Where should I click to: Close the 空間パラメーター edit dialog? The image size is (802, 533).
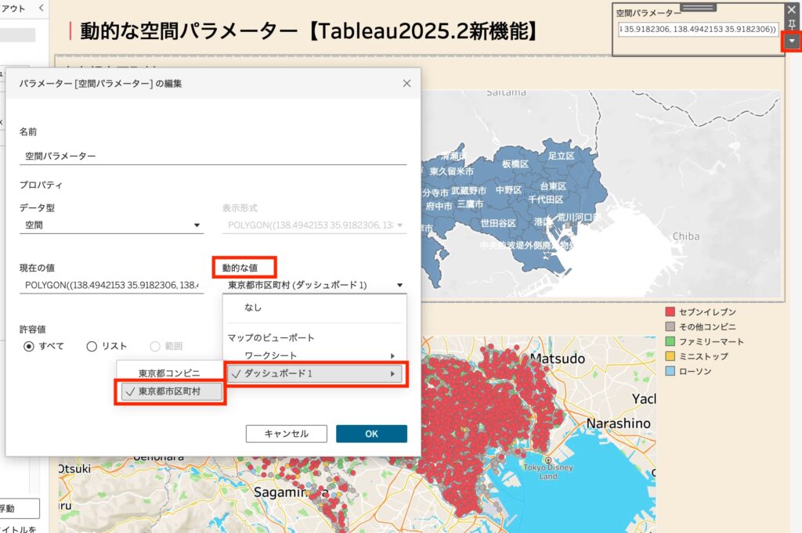click(x=406, y=83)
